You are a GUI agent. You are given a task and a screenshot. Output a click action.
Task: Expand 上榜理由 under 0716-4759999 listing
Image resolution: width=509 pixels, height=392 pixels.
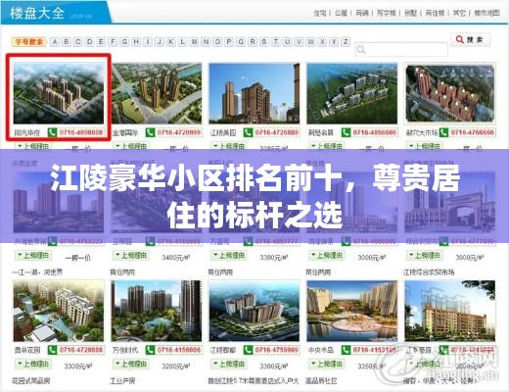[229, 364]
